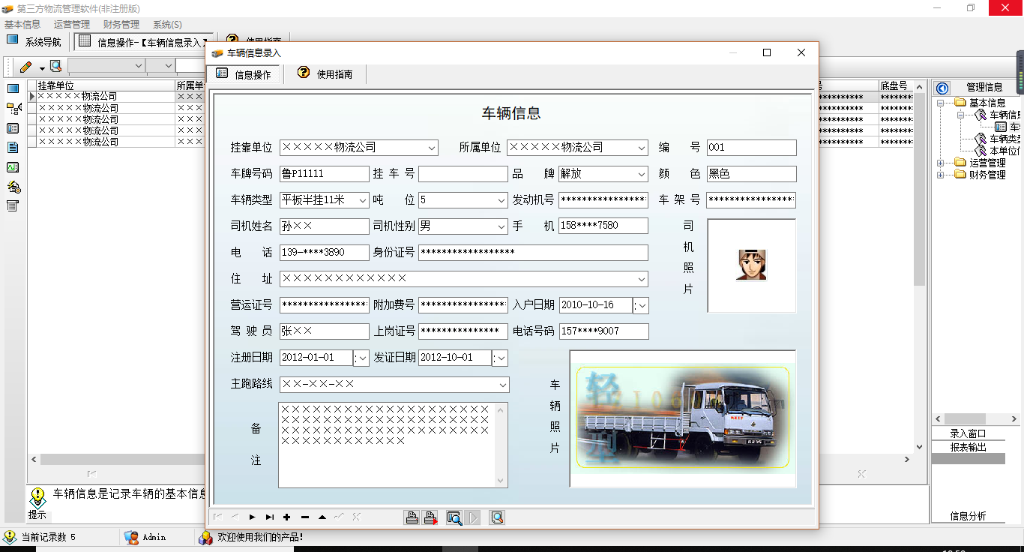Click the pencil edit icon in main toolbar
The image size is (1024, 552).
click(x=25, y=67)
